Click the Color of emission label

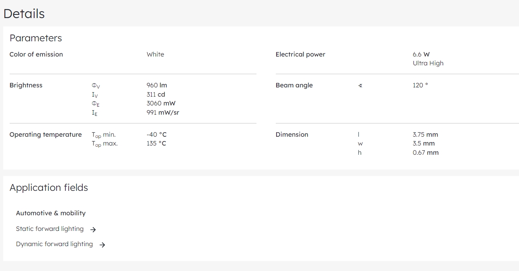(36, 55)
